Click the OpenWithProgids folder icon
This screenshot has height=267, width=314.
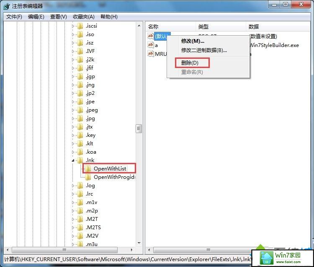point(88,177)
